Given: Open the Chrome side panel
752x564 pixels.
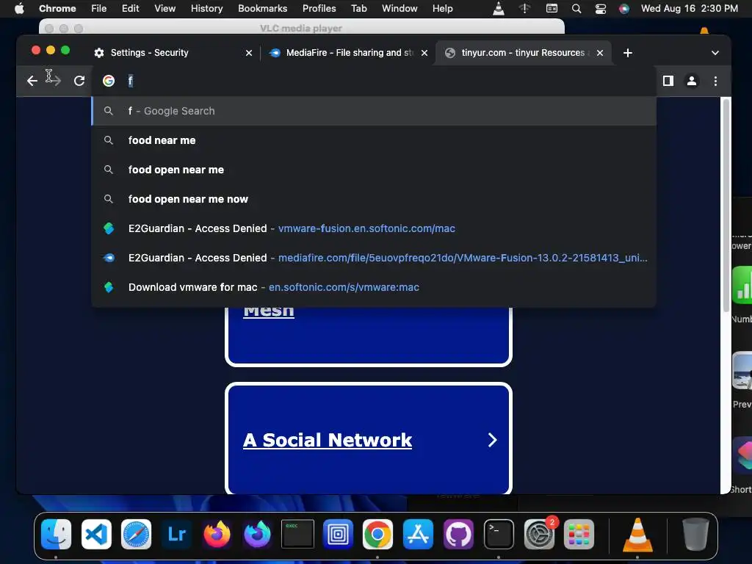Looking at the screenshot, I should point(668,81).
